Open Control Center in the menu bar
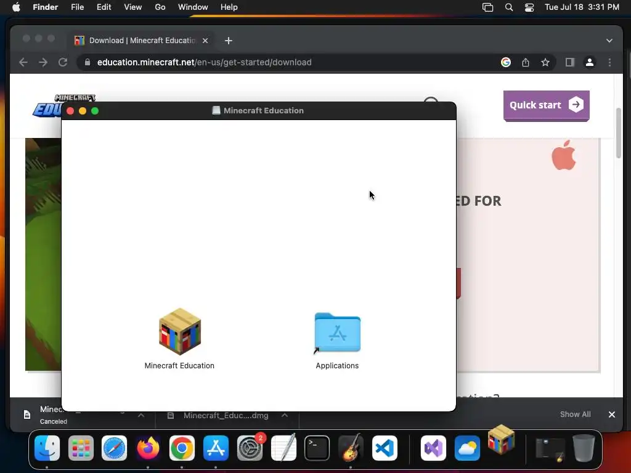The image size is (631, 473). [529, 7]
